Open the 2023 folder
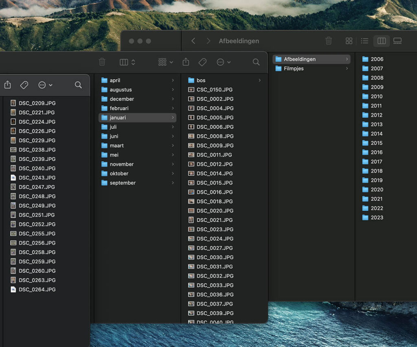 pos(376,217)
